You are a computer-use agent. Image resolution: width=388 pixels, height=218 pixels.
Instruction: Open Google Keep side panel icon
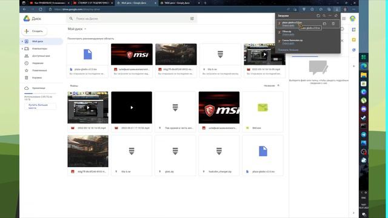354,40
